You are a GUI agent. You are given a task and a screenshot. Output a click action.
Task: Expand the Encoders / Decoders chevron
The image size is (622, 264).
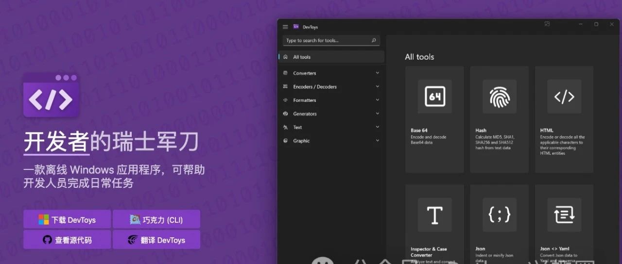pyautogui.click(x=378, y=87)
